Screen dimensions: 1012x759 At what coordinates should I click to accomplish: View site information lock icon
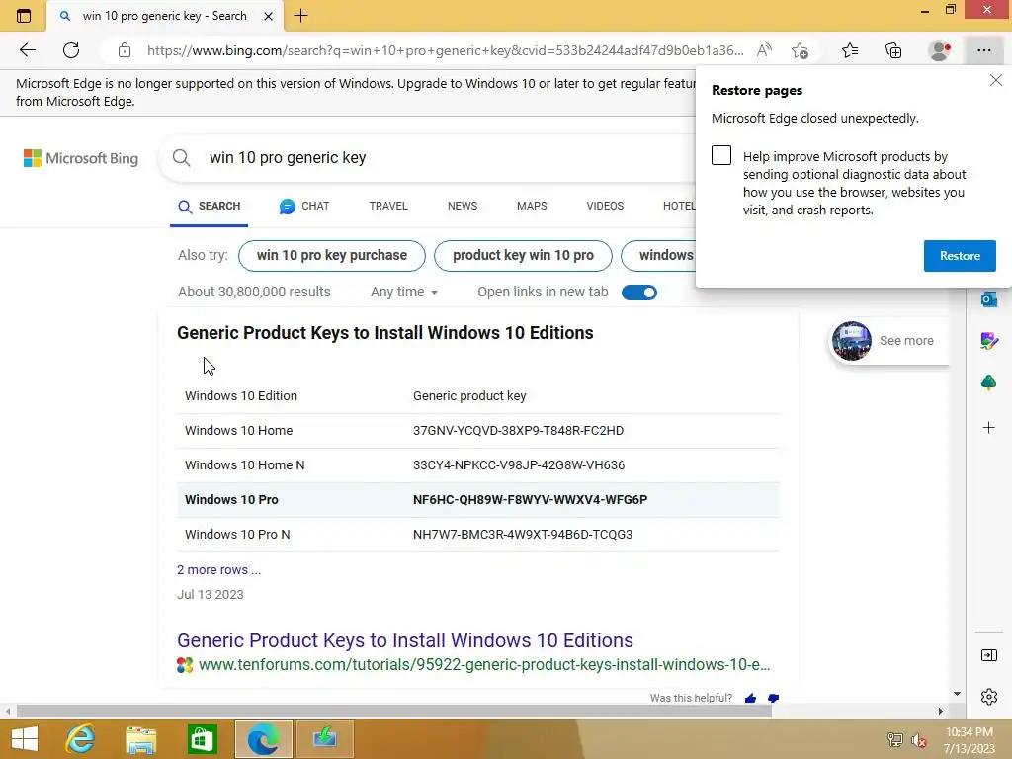[x=125, y=50]
